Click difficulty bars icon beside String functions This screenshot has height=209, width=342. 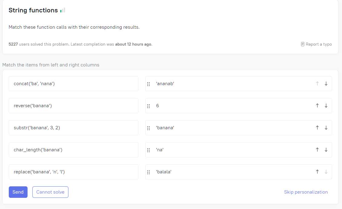point(63,10)
